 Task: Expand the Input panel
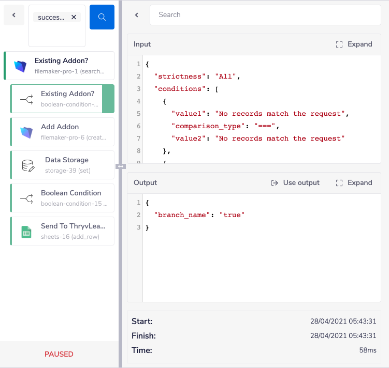click(x=354, y=44)
